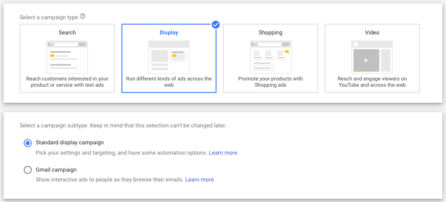Open Learn more for Gmail campaign
Screen dimensions: 446x202
199,180
